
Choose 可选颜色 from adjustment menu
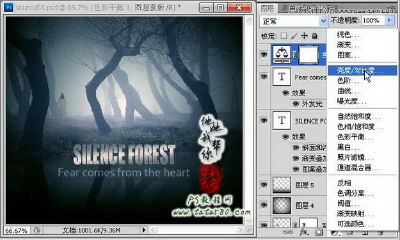[362, 224]
